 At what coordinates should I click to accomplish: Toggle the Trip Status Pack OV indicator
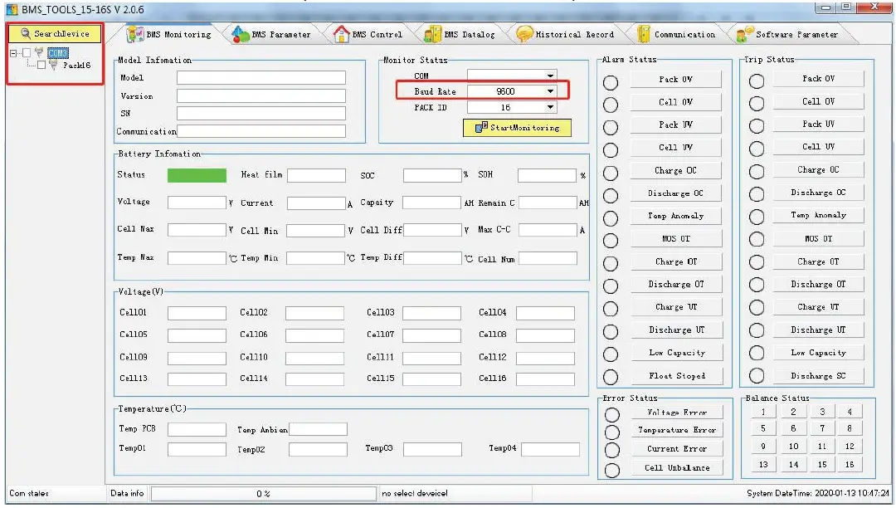757,81
